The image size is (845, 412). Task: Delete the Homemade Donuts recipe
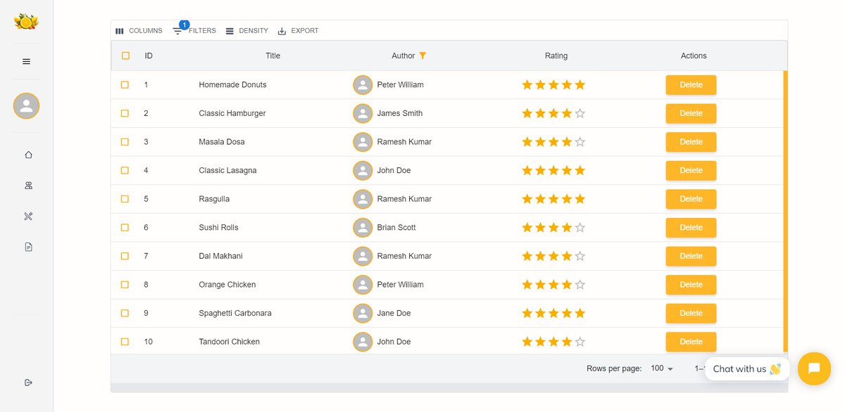point(691,85)
